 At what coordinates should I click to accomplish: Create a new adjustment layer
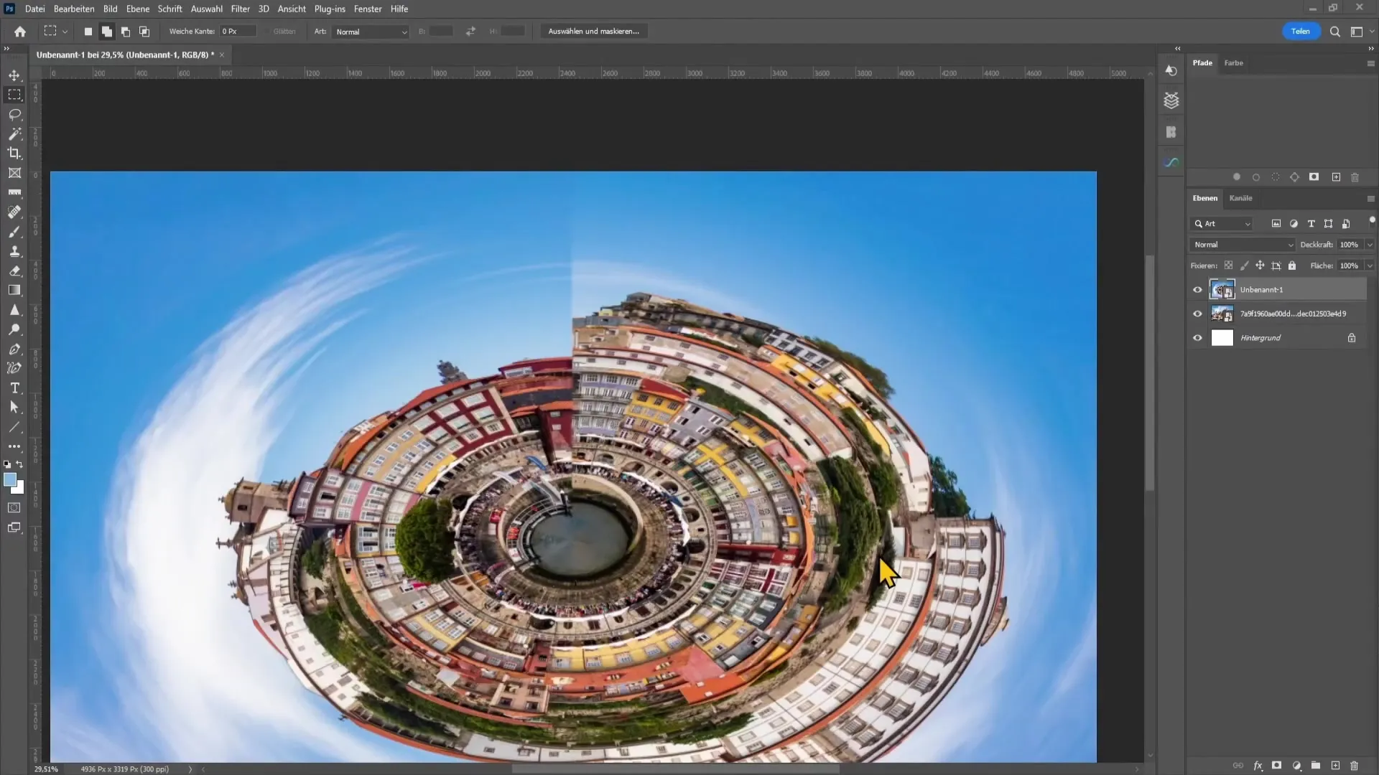pyautogui.click(x=1296, y=766)
